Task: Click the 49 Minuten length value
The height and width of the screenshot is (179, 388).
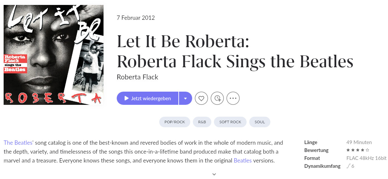Action: [359, 142]
